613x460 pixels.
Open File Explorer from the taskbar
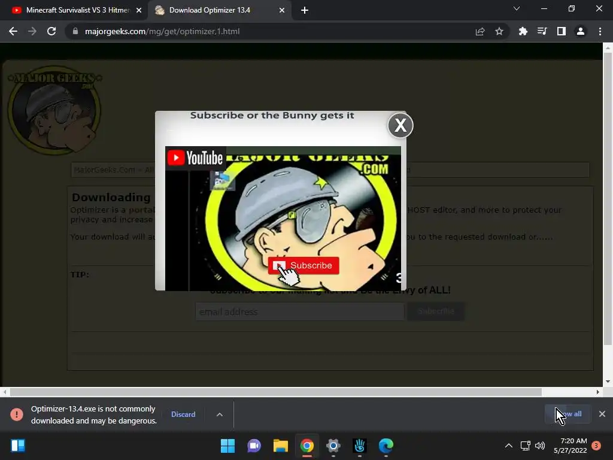pyautogui.click(x=280, y=446)
